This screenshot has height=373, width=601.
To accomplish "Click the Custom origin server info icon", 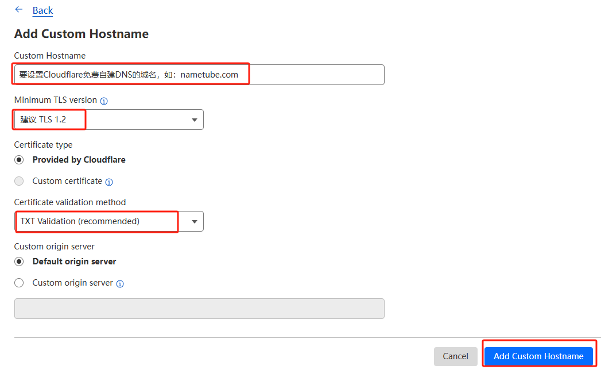I will click(x=120, y=284).
